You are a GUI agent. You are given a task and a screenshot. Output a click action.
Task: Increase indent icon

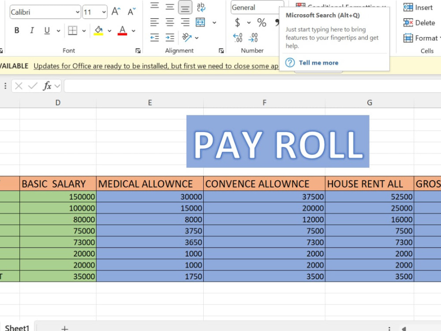170,38
